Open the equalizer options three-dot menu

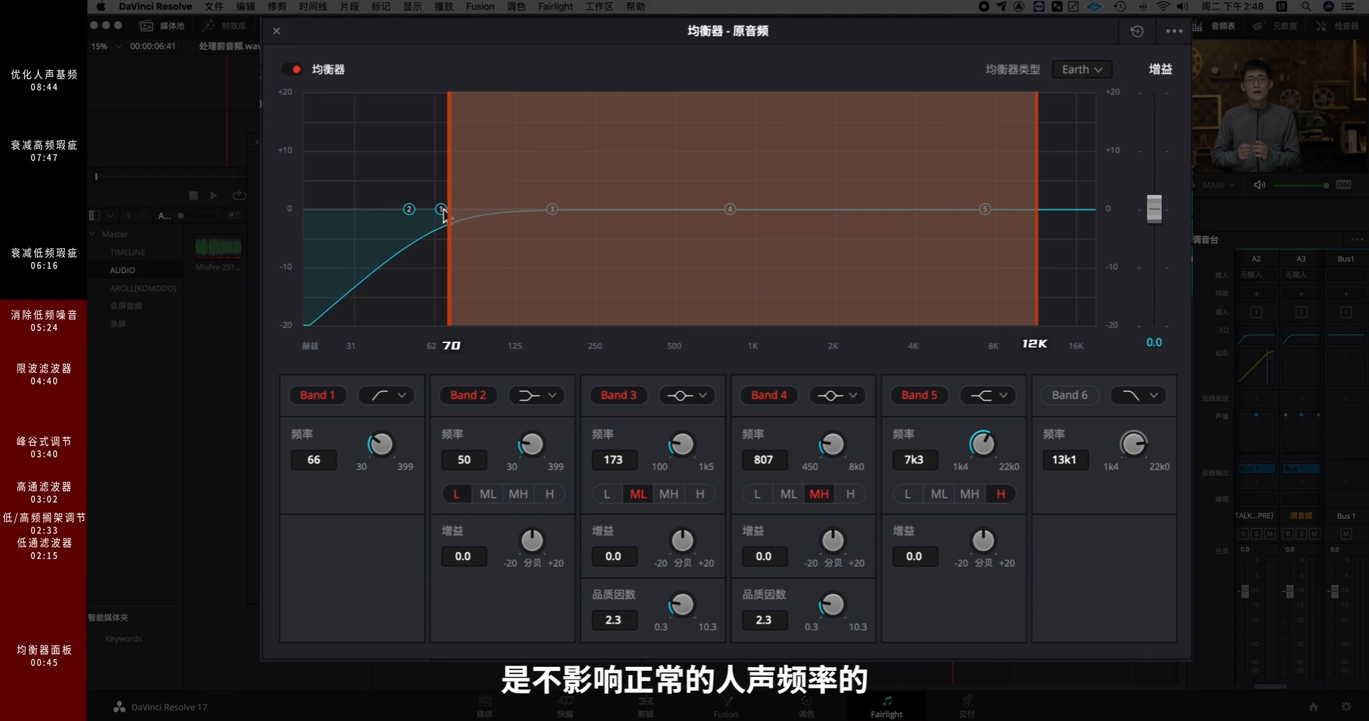point(1174,31)
